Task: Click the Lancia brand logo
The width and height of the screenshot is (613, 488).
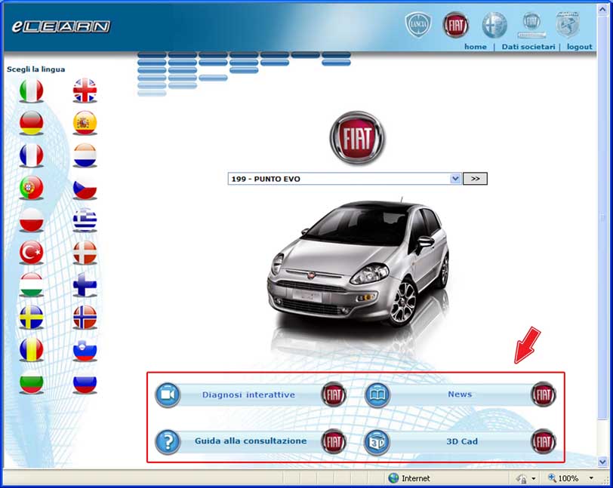Action: click(417, 24)
